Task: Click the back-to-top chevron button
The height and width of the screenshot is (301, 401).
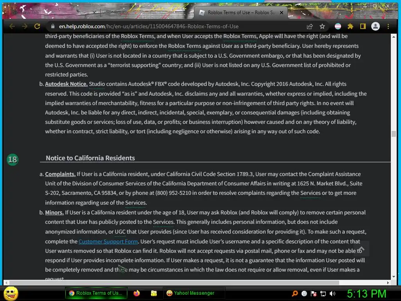Action: coord(361,248)
